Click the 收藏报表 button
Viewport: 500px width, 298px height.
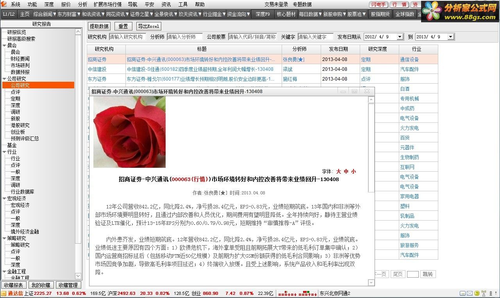pos(13,285)
